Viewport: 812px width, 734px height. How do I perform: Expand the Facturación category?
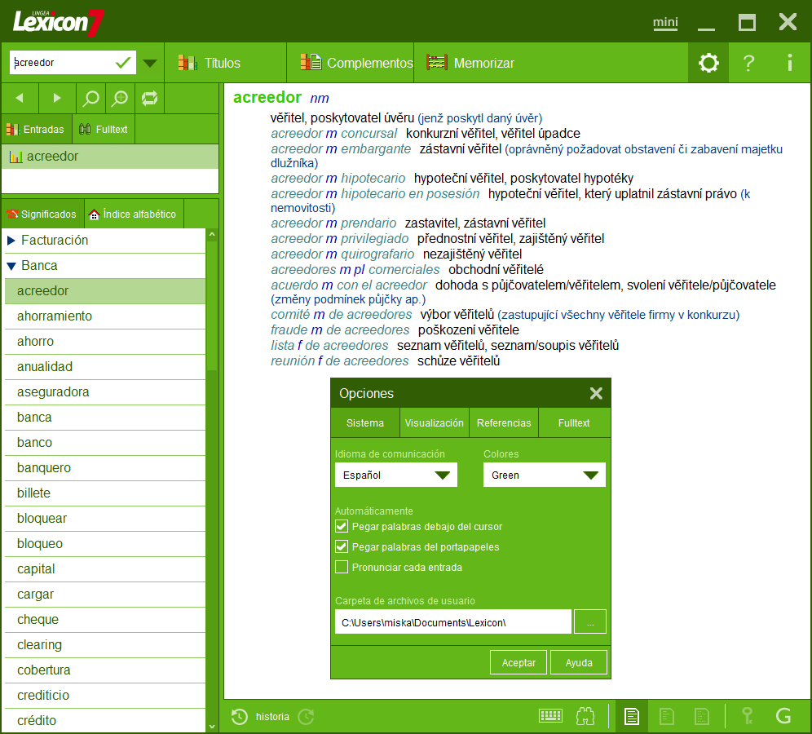(11, 241)
